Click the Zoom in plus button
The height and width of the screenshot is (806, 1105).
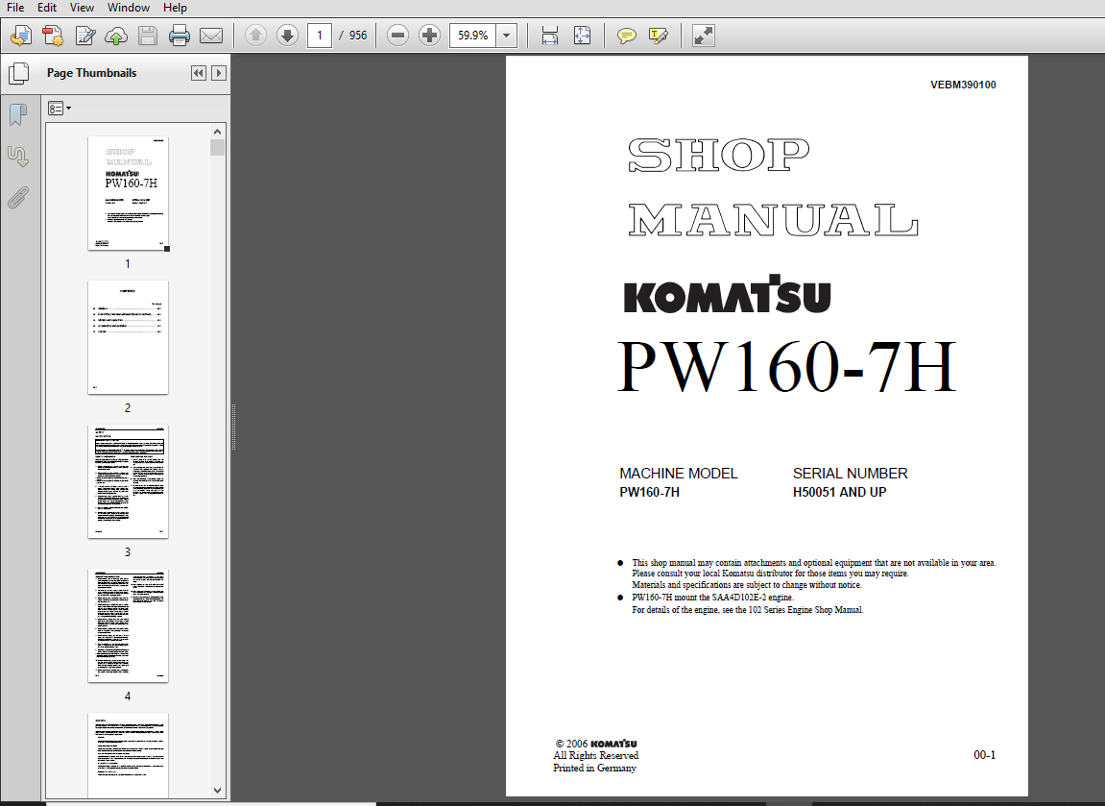pyautogui.click(x=429, y=36)
